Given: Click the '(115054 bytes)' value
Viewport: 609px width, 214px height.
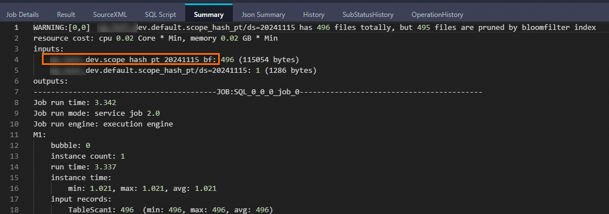Looking at the screenshot, I should (x=269, y=60).
